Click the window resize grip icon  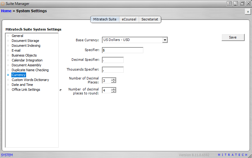pyautogui.click(x=250, y=156)
